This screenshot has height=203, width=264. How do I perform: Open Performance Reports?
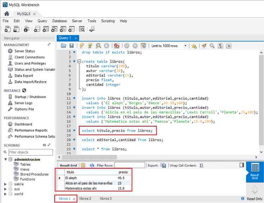[x=31, y=130]
